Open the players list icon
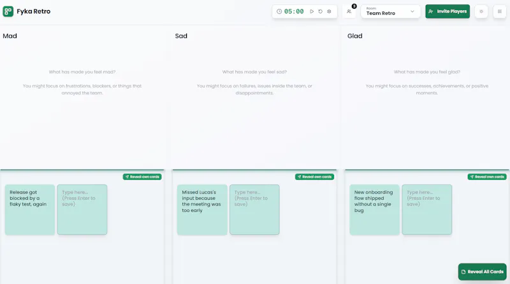This screenshot has width=510, height=284. [x=349, y=11]
